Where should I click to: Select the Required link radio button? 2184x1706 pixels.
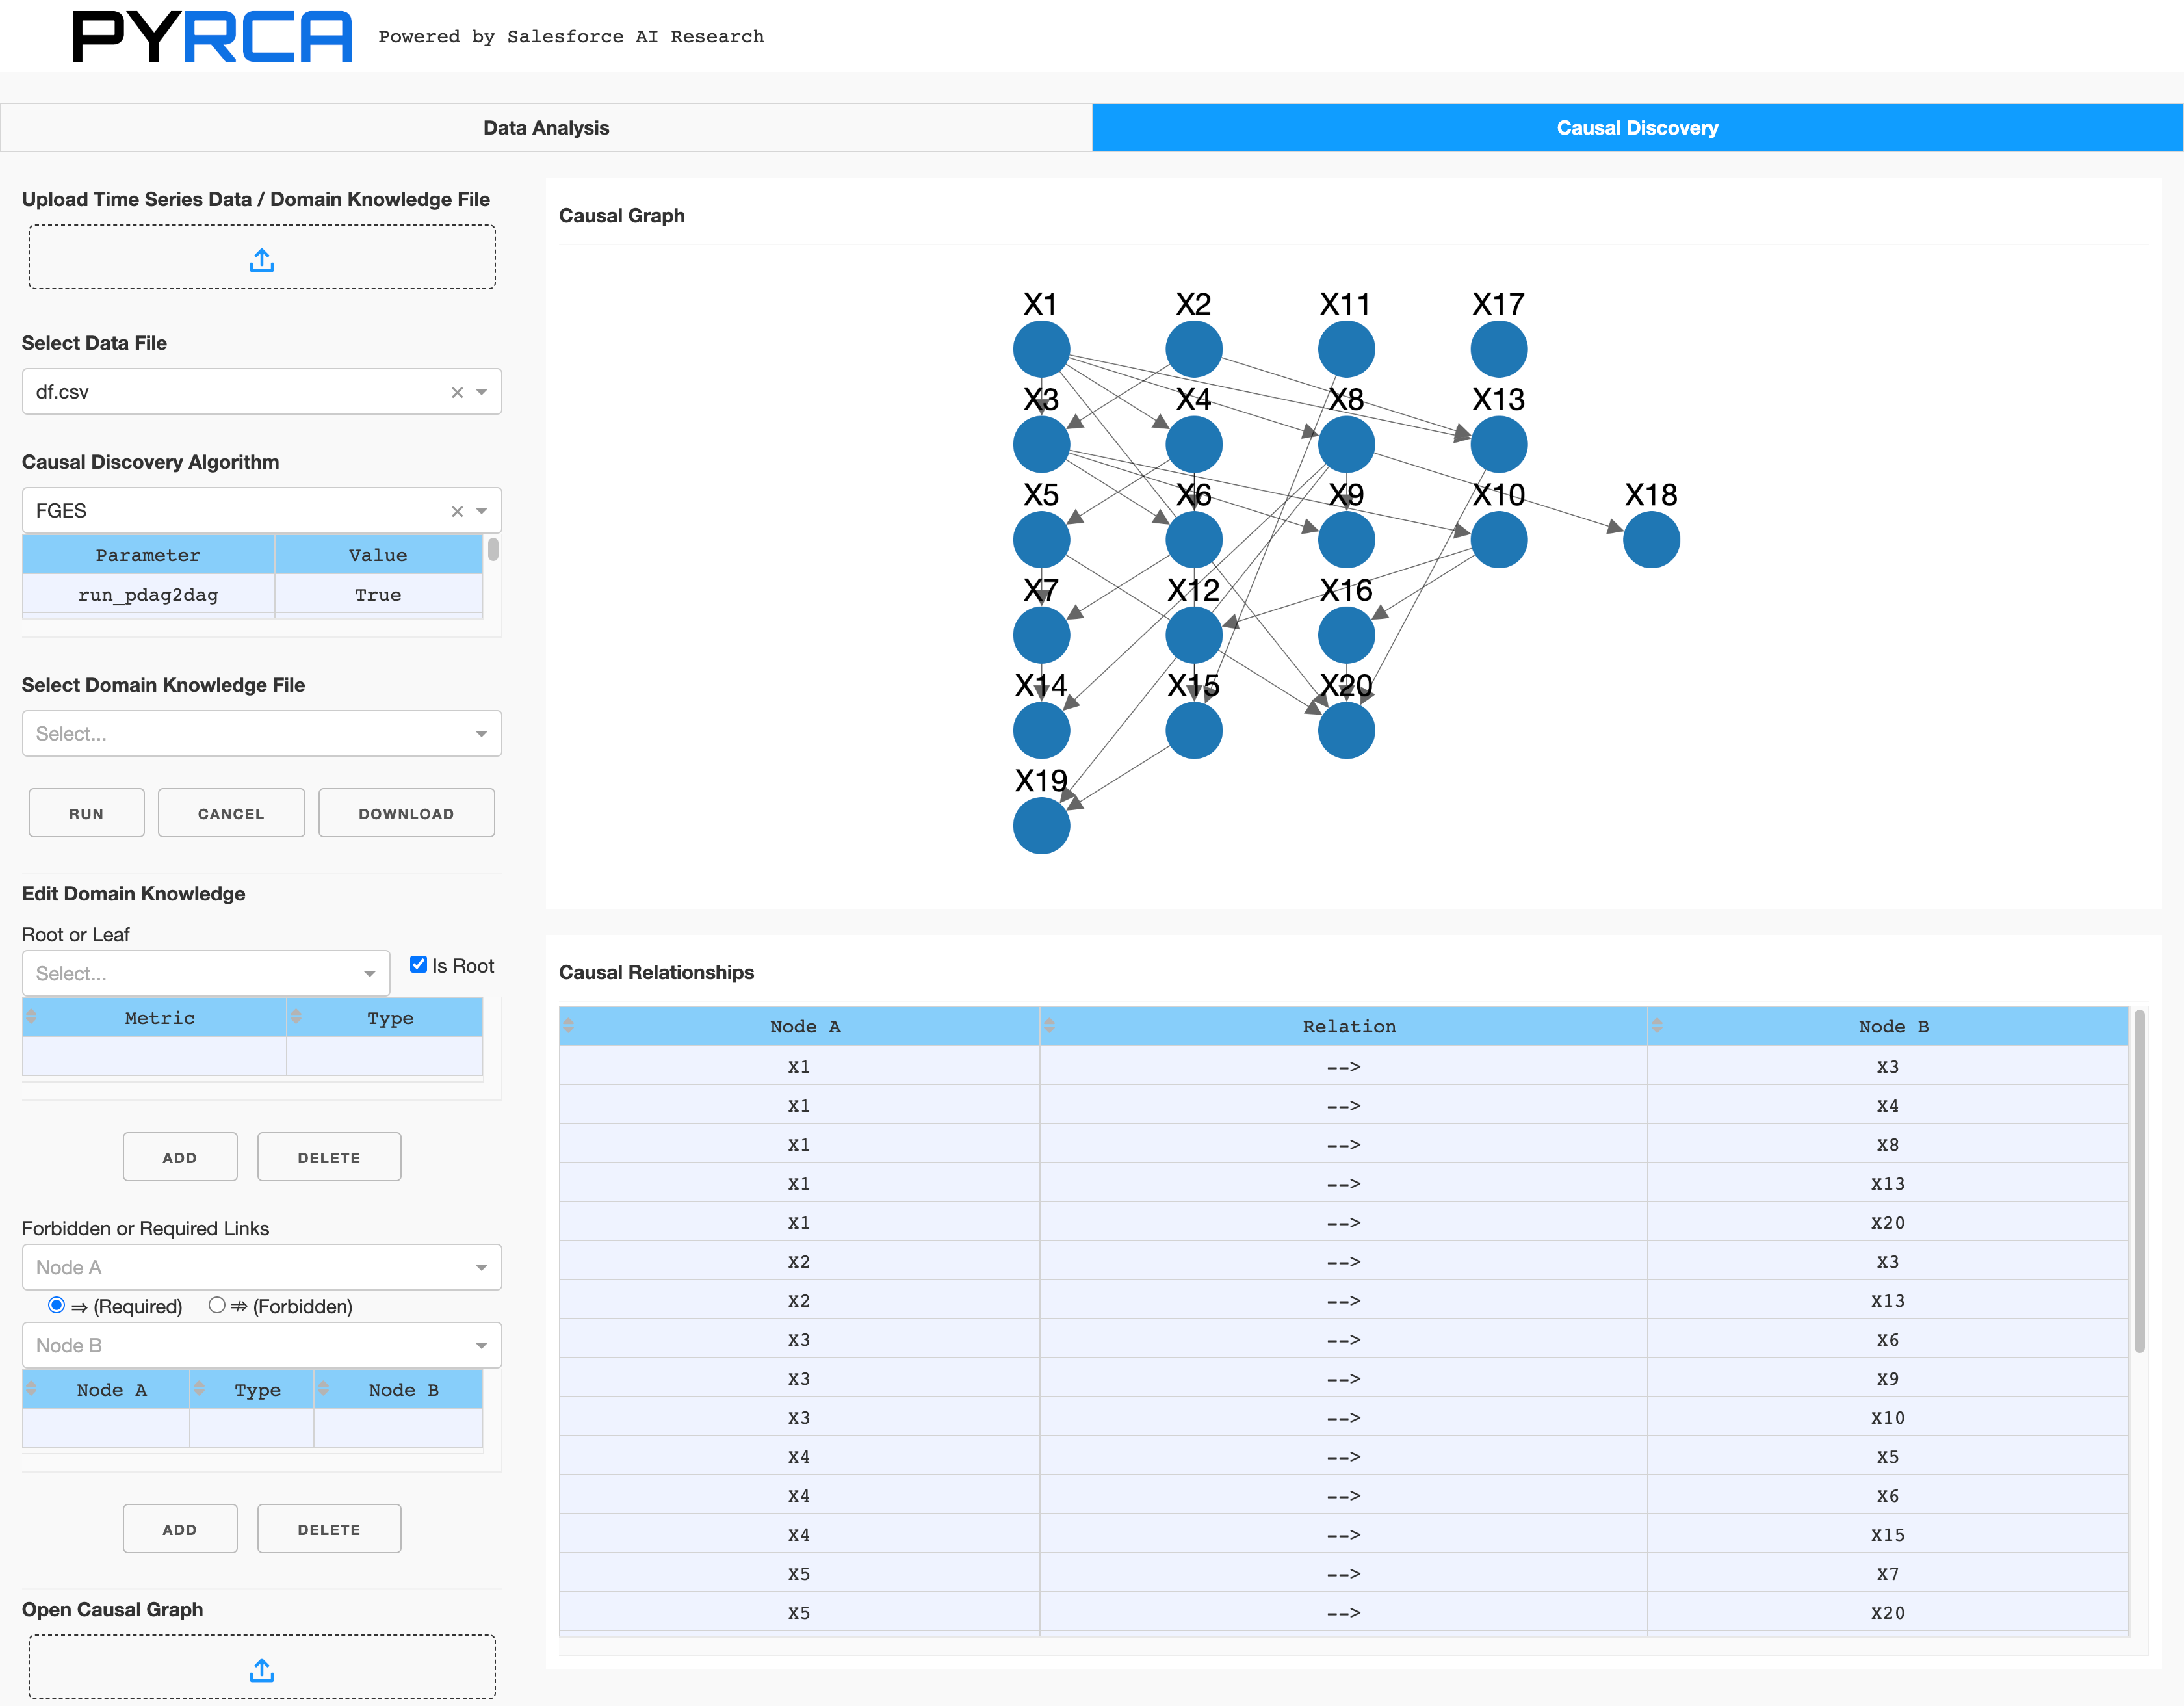(x=57, y=1306)
